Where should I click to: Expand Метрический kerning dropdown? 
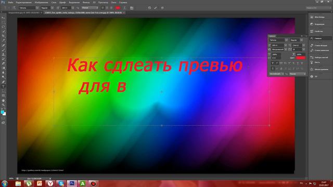pyautogui.click(x=286, y=49)
